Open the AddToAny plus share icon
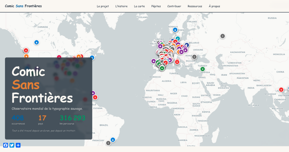Screen dimensions: 289x152 click(x=18, y=145)
